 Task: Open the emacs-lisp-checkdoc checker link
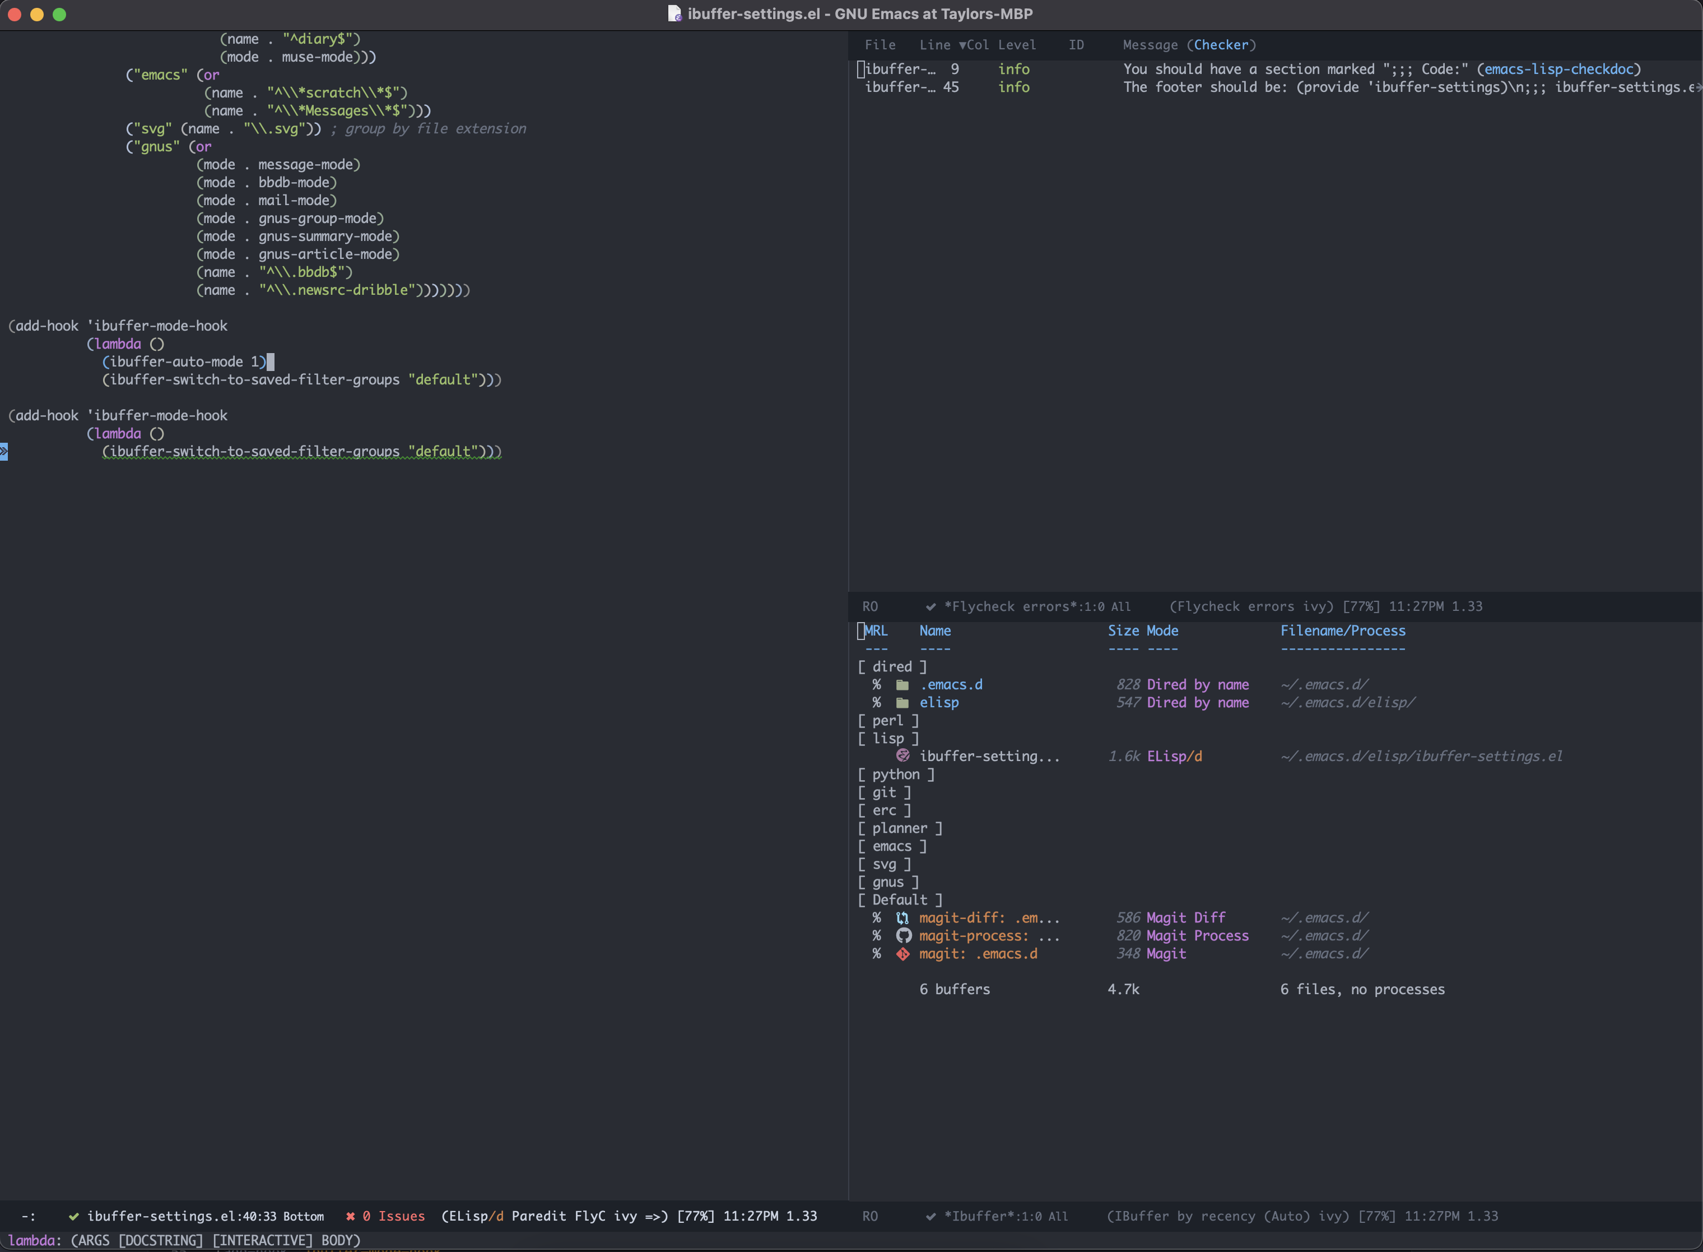tap(1558, 69)
